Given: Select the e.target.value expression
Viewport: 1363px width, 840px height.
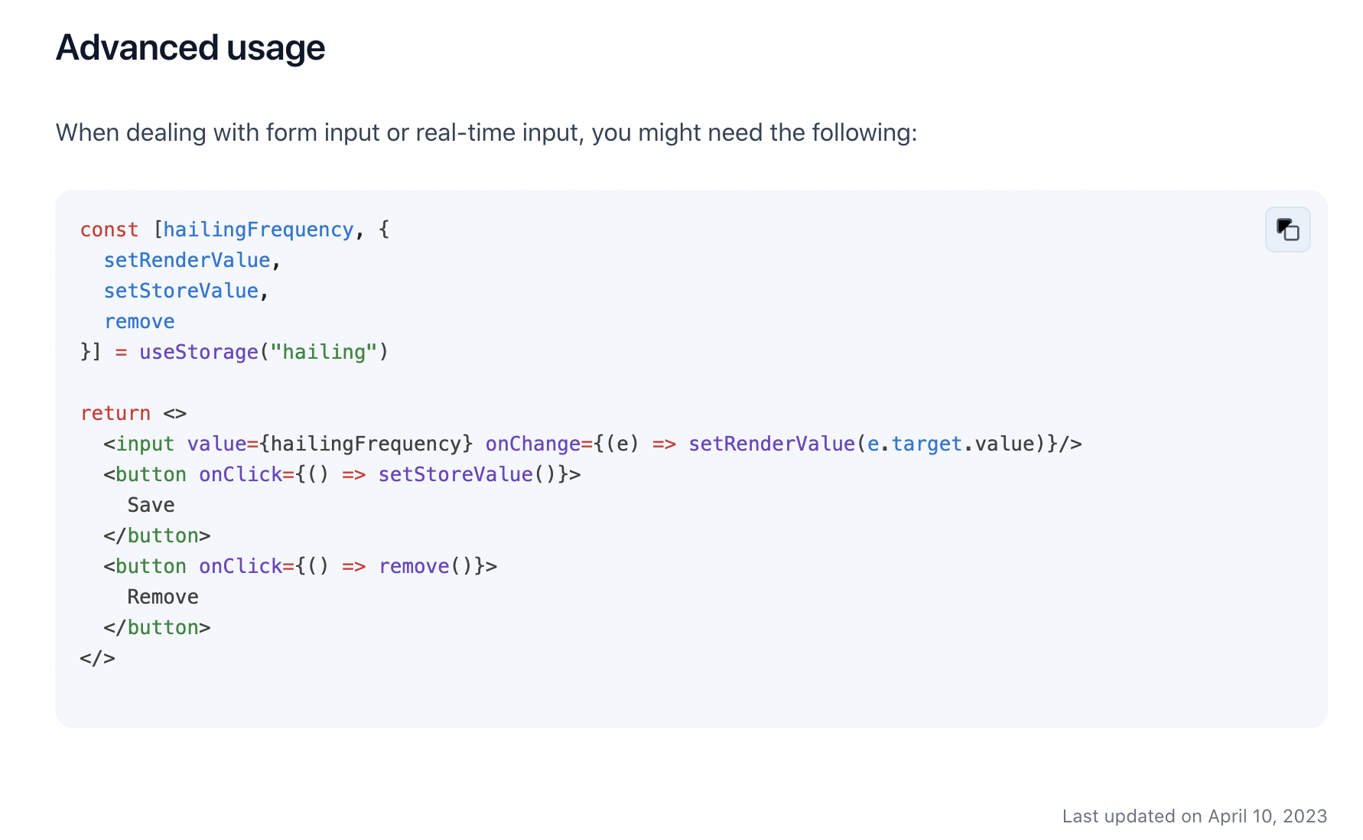Looking at the screenshot, I should point(954,443).
